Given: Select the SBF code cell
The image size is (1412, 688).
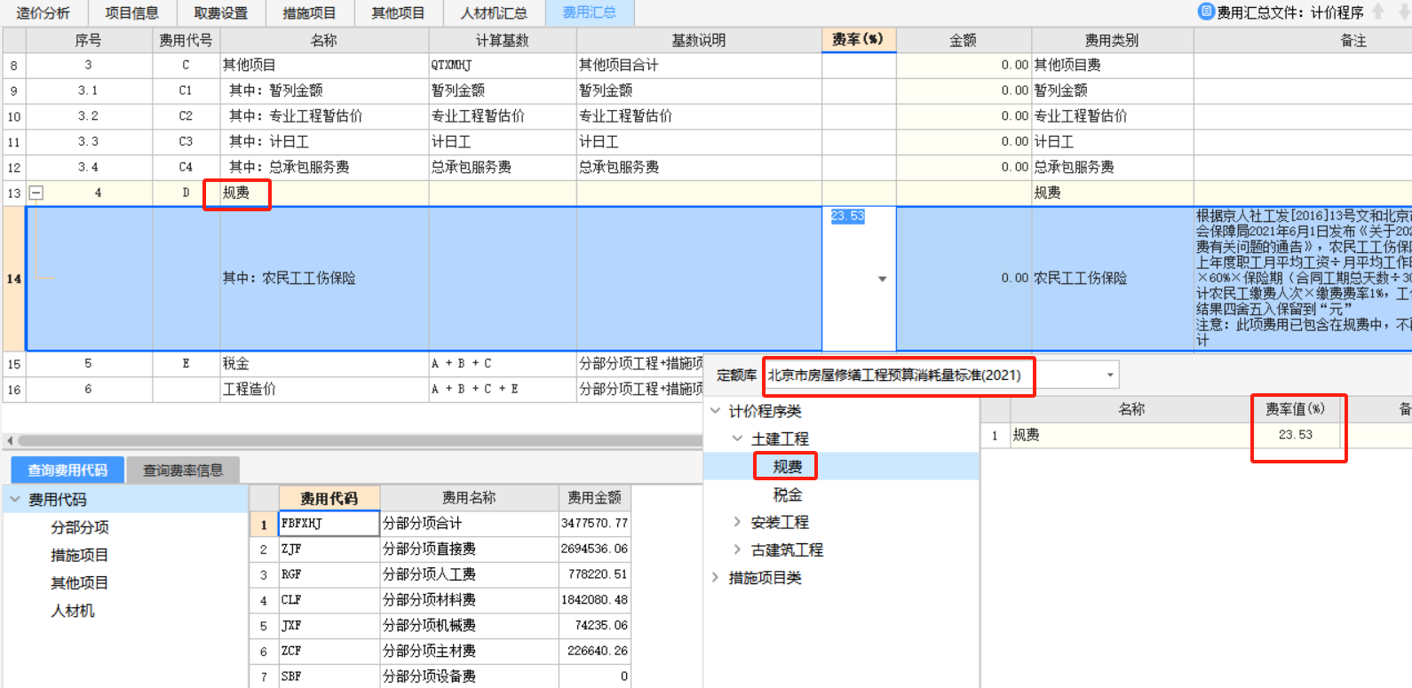Looking at the screenshot, I should pos(329,676).
